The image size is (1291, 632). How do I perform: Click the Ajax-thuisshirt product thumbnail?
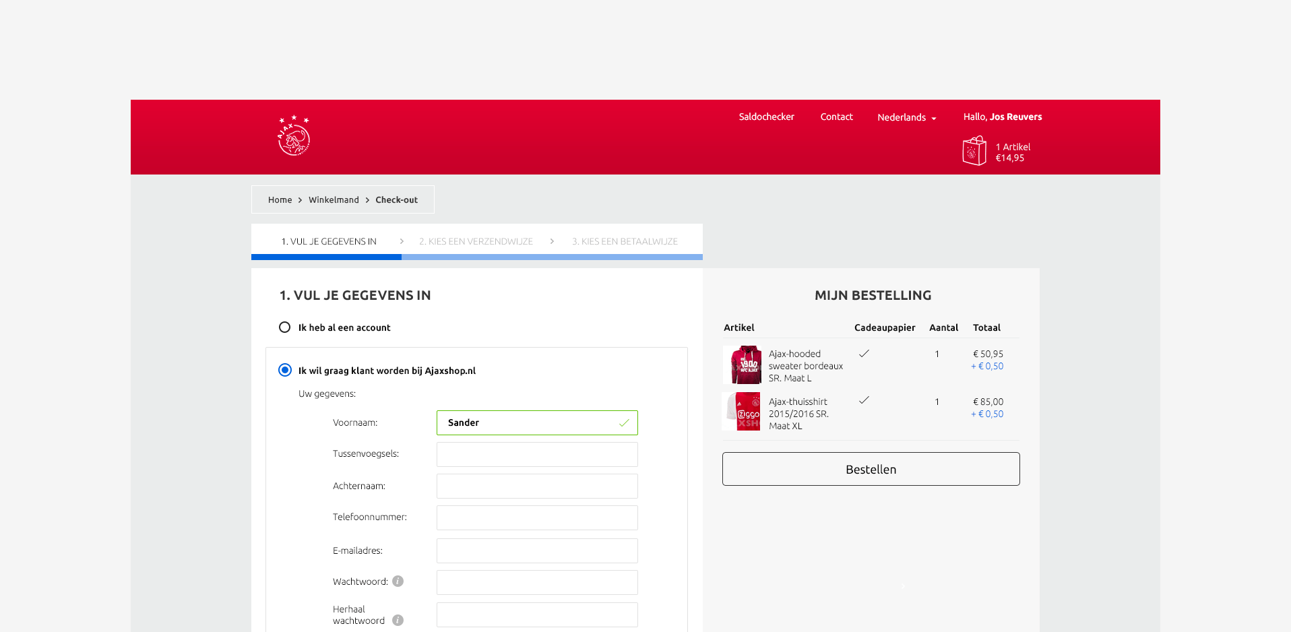(742, 411)
